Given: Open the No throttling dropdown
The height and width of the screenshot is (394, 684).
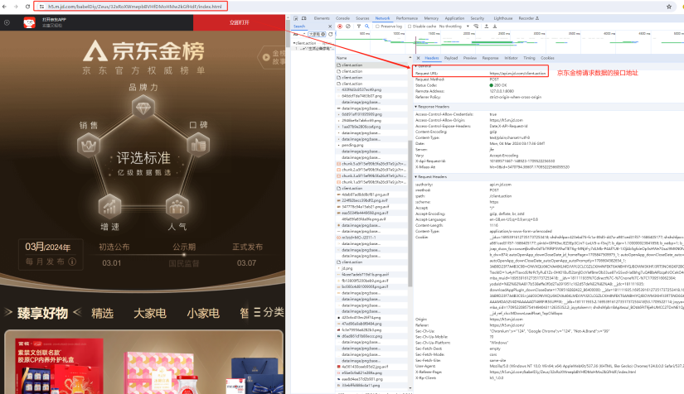Looking at the screenshot, I should [454, 26].
